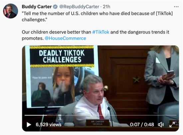The image size is (183, 135).
Task: Seek along the video progress bar
Action: pos(100,115)
